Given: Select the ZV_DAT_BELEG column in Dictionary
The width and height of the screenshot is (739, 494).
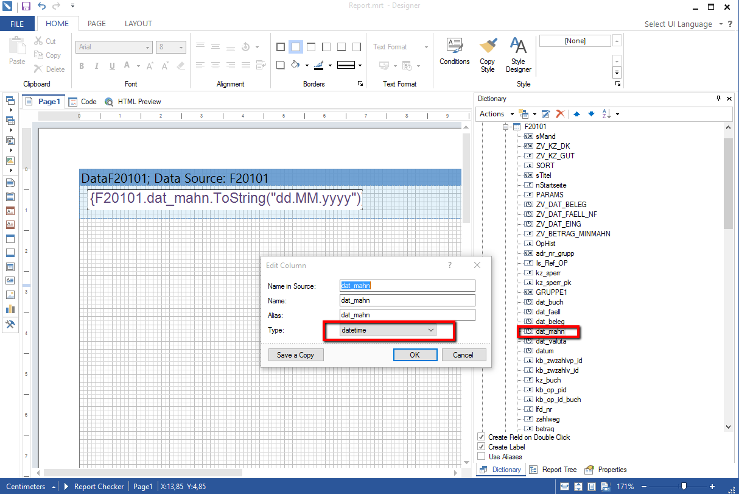Looking at the screenshot, I should click(x=561, y=205).
